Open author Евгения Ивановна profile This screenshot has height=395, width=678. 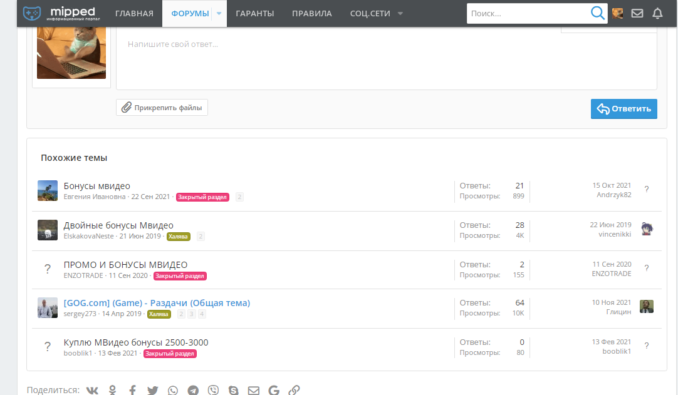(x=94, y=197)
